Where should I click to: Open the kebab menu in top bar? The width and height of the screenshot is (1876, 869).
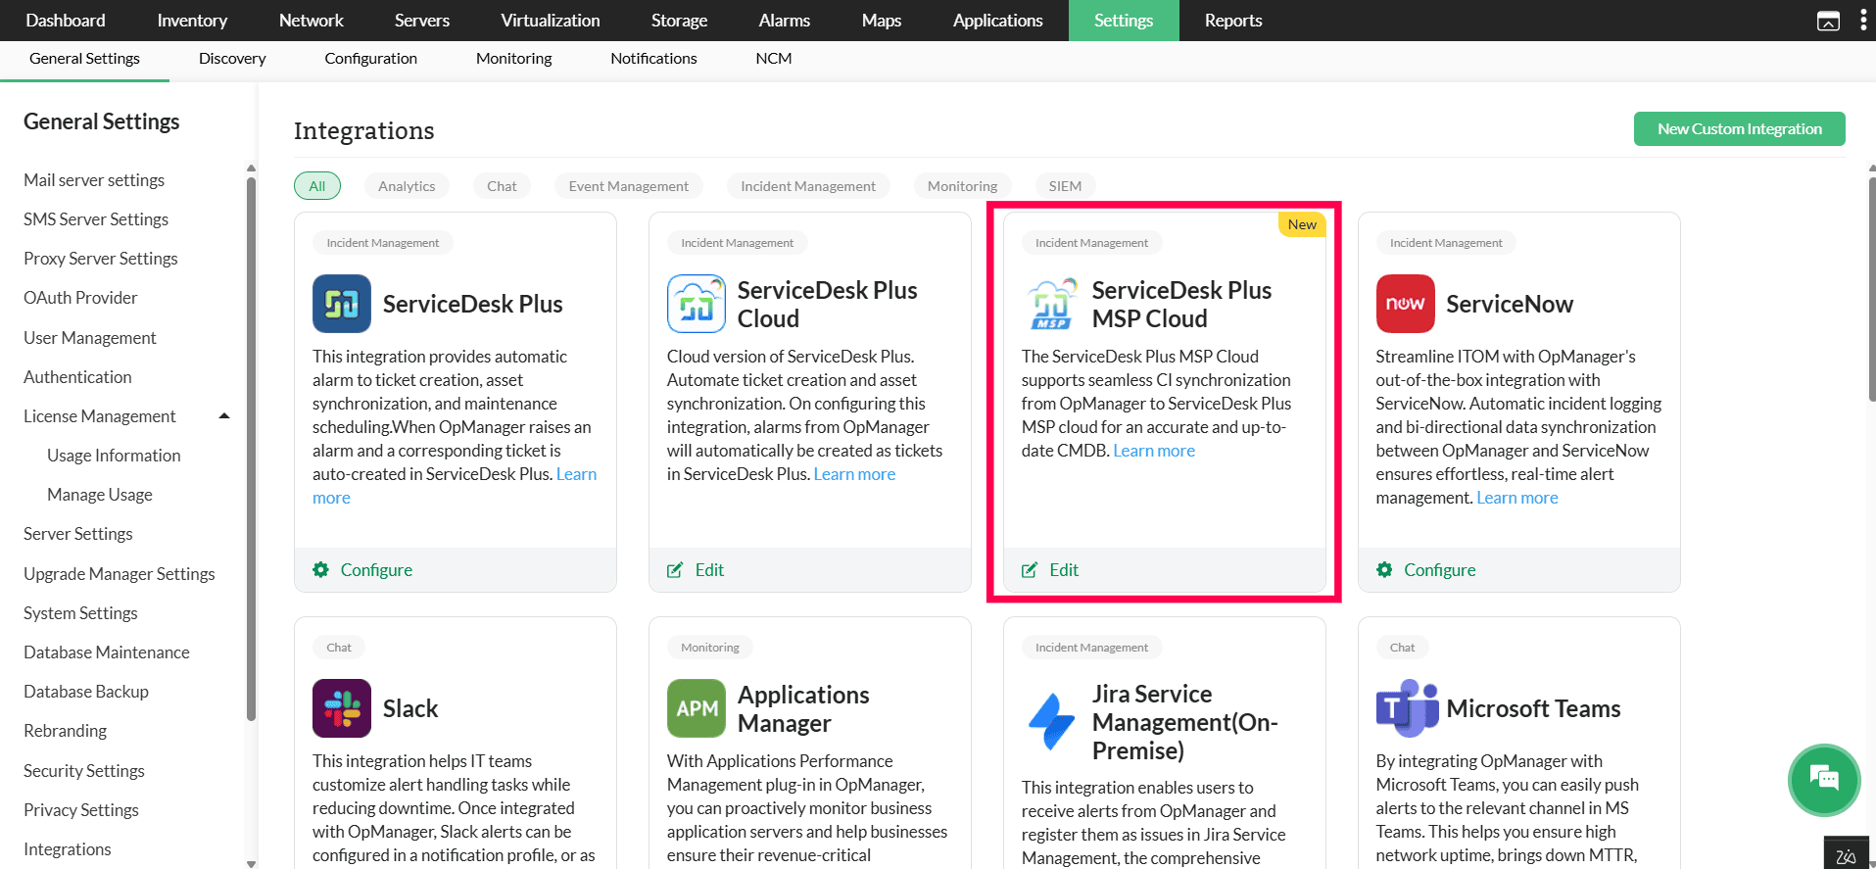[1863, 21]
